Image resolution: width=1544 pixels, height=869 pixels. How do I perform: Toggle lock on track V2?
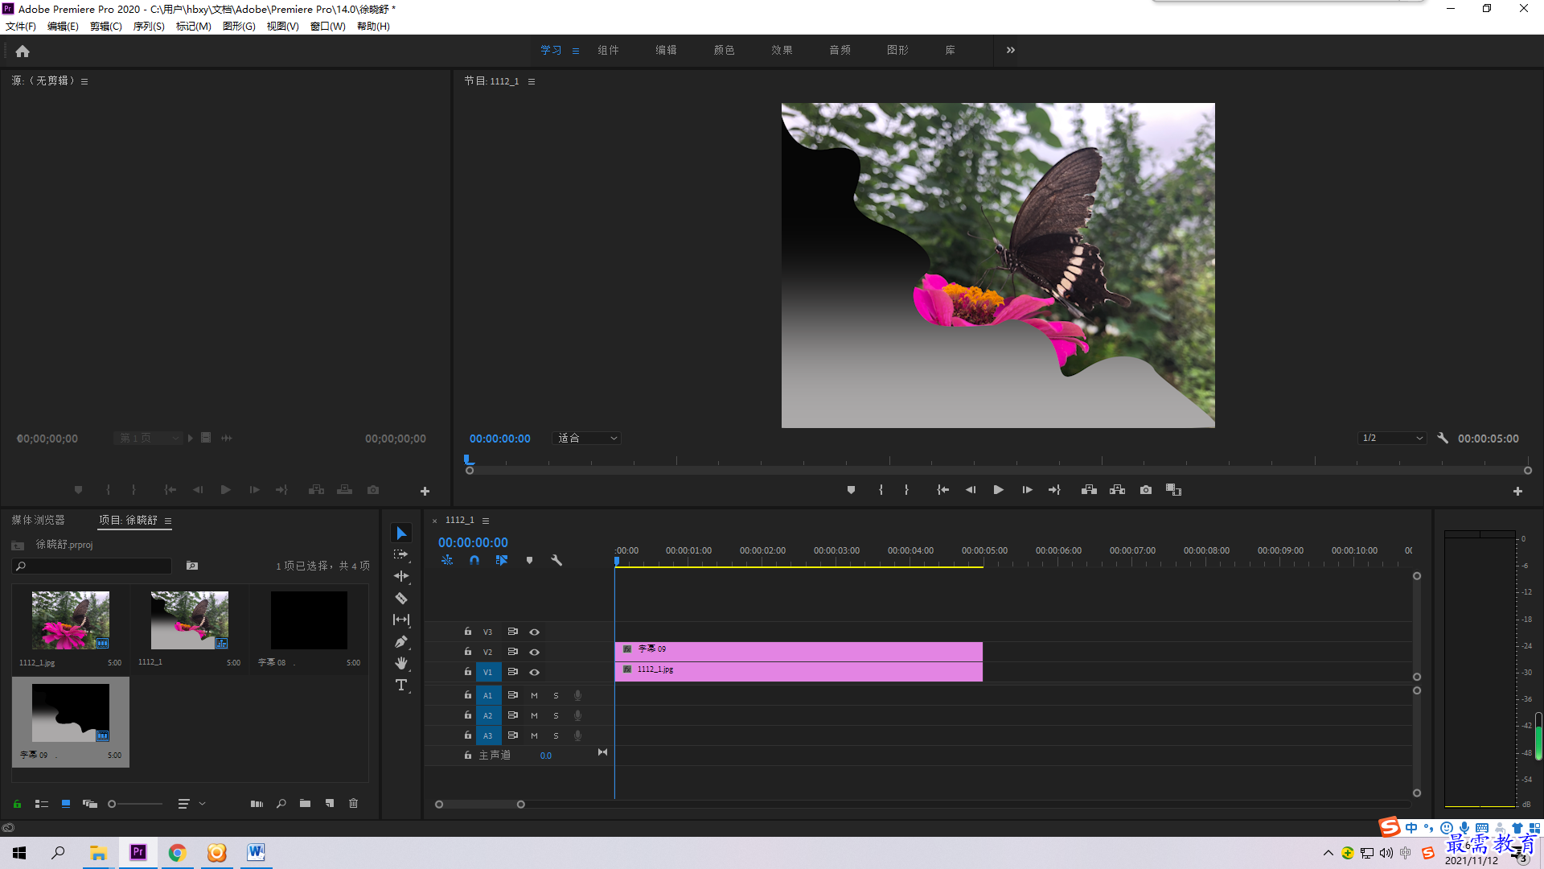point(468,651)
